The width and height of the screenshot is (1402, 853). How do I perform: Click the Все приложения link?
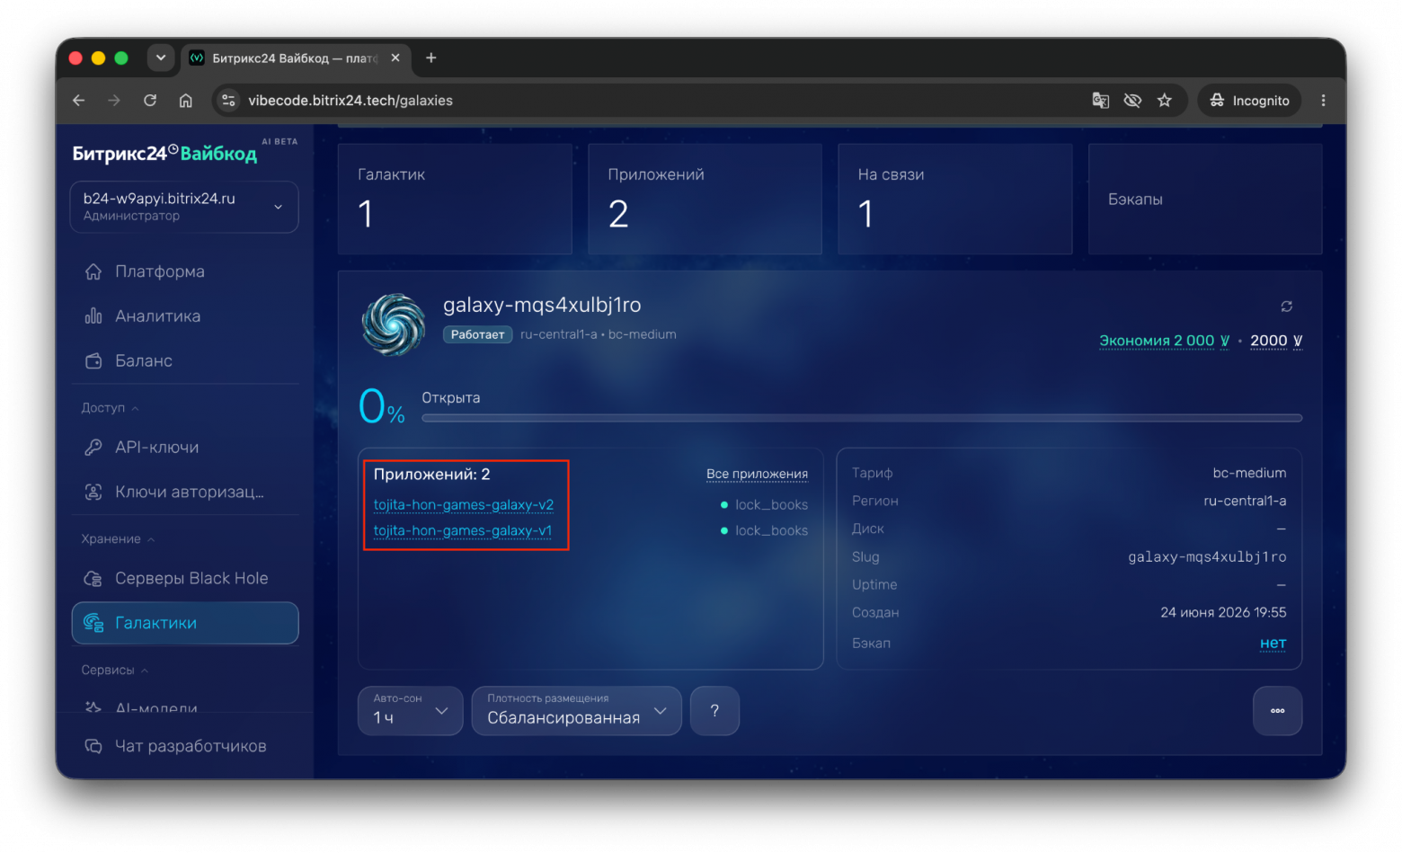(x=757, y=474)
